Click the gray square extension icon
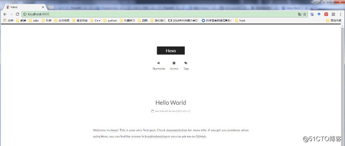The image size is (345, 146). tap(333, 14)
